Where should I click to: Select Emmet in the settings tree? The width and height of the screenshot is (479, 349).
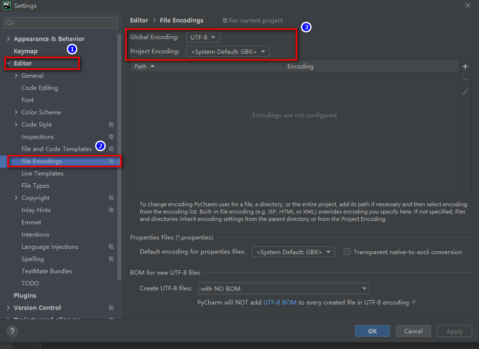tap(31, 222)
